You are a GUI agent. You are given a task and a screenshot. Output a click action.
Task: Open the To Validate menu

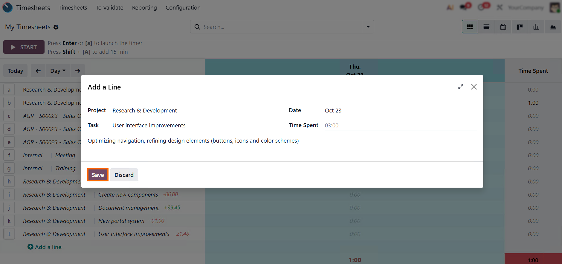click(109, 7)
